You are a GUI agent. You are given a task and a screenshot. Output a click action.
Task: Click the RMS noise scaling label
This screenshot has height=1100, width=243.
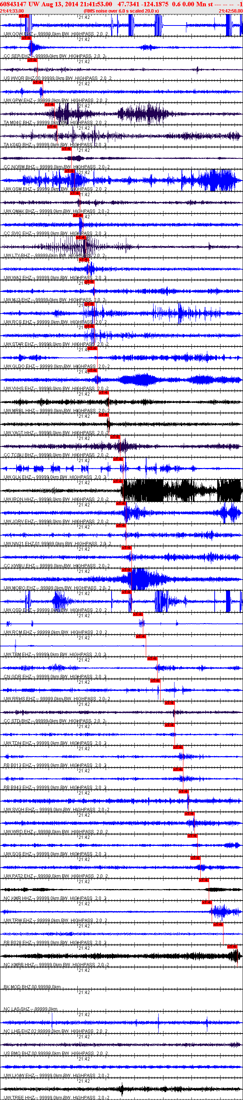click(x=121, y=11)
